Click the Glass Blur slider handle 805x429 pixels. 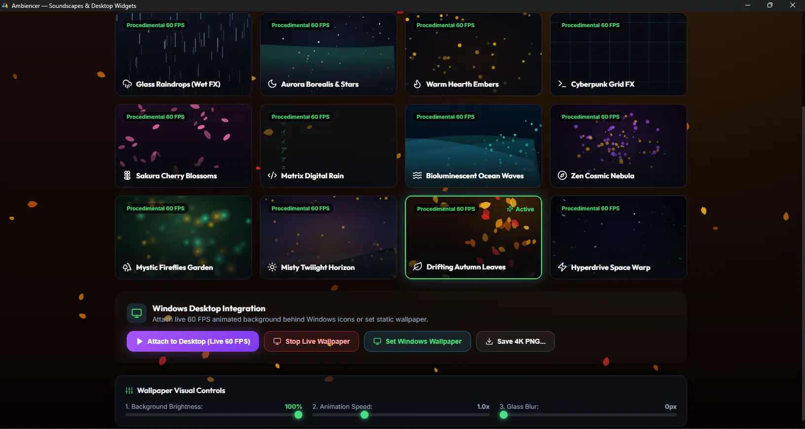(504, 415)
